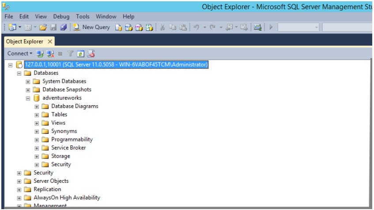The width and height of the screenshot is (374, 210).
Task: Open the Undo history dropdown arrow
Action: pyautogui.click(x=204, y=27)
